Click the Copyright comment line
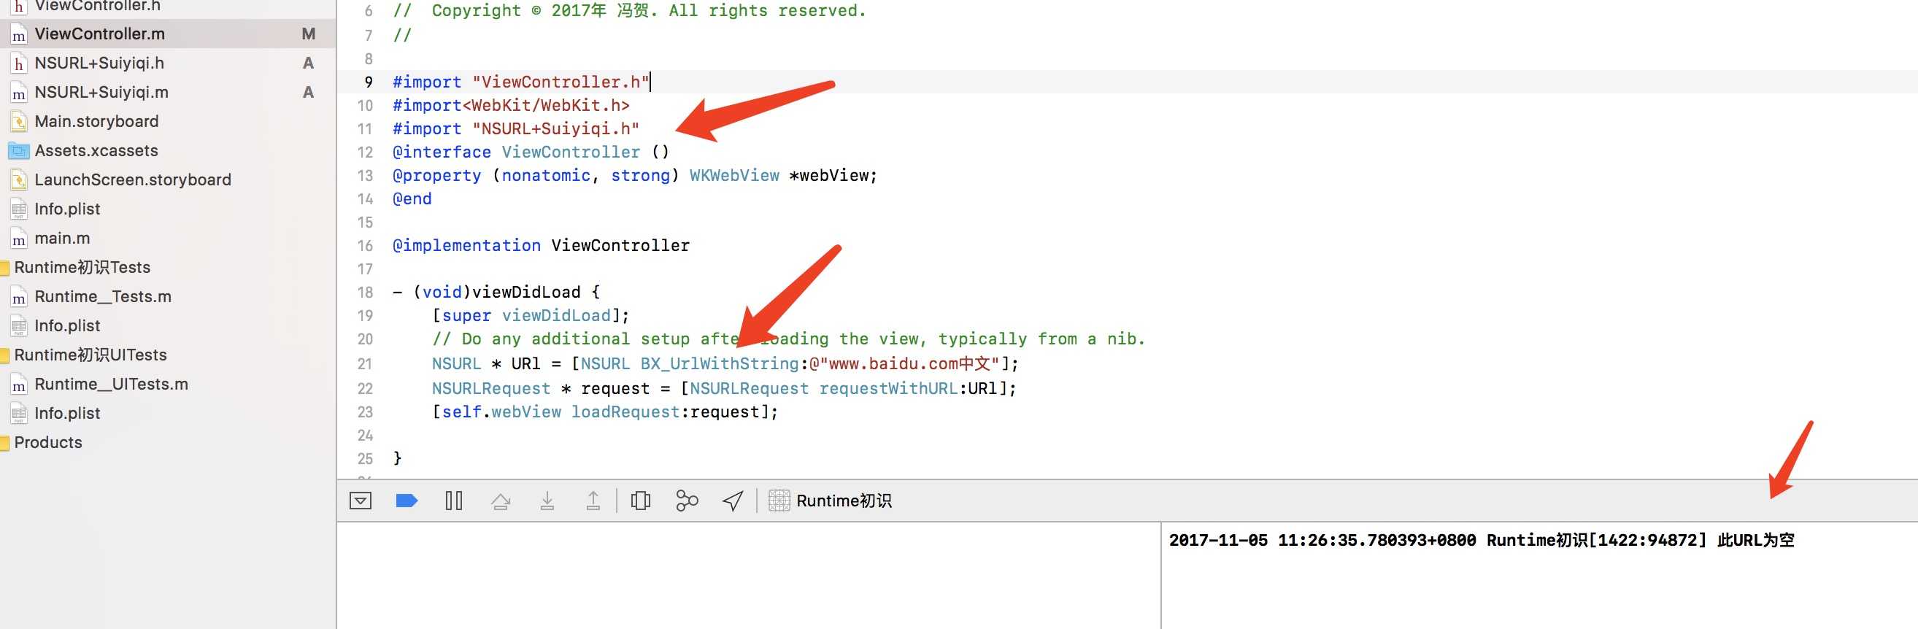Screen dimensions: 1918x629 (630, 10)
